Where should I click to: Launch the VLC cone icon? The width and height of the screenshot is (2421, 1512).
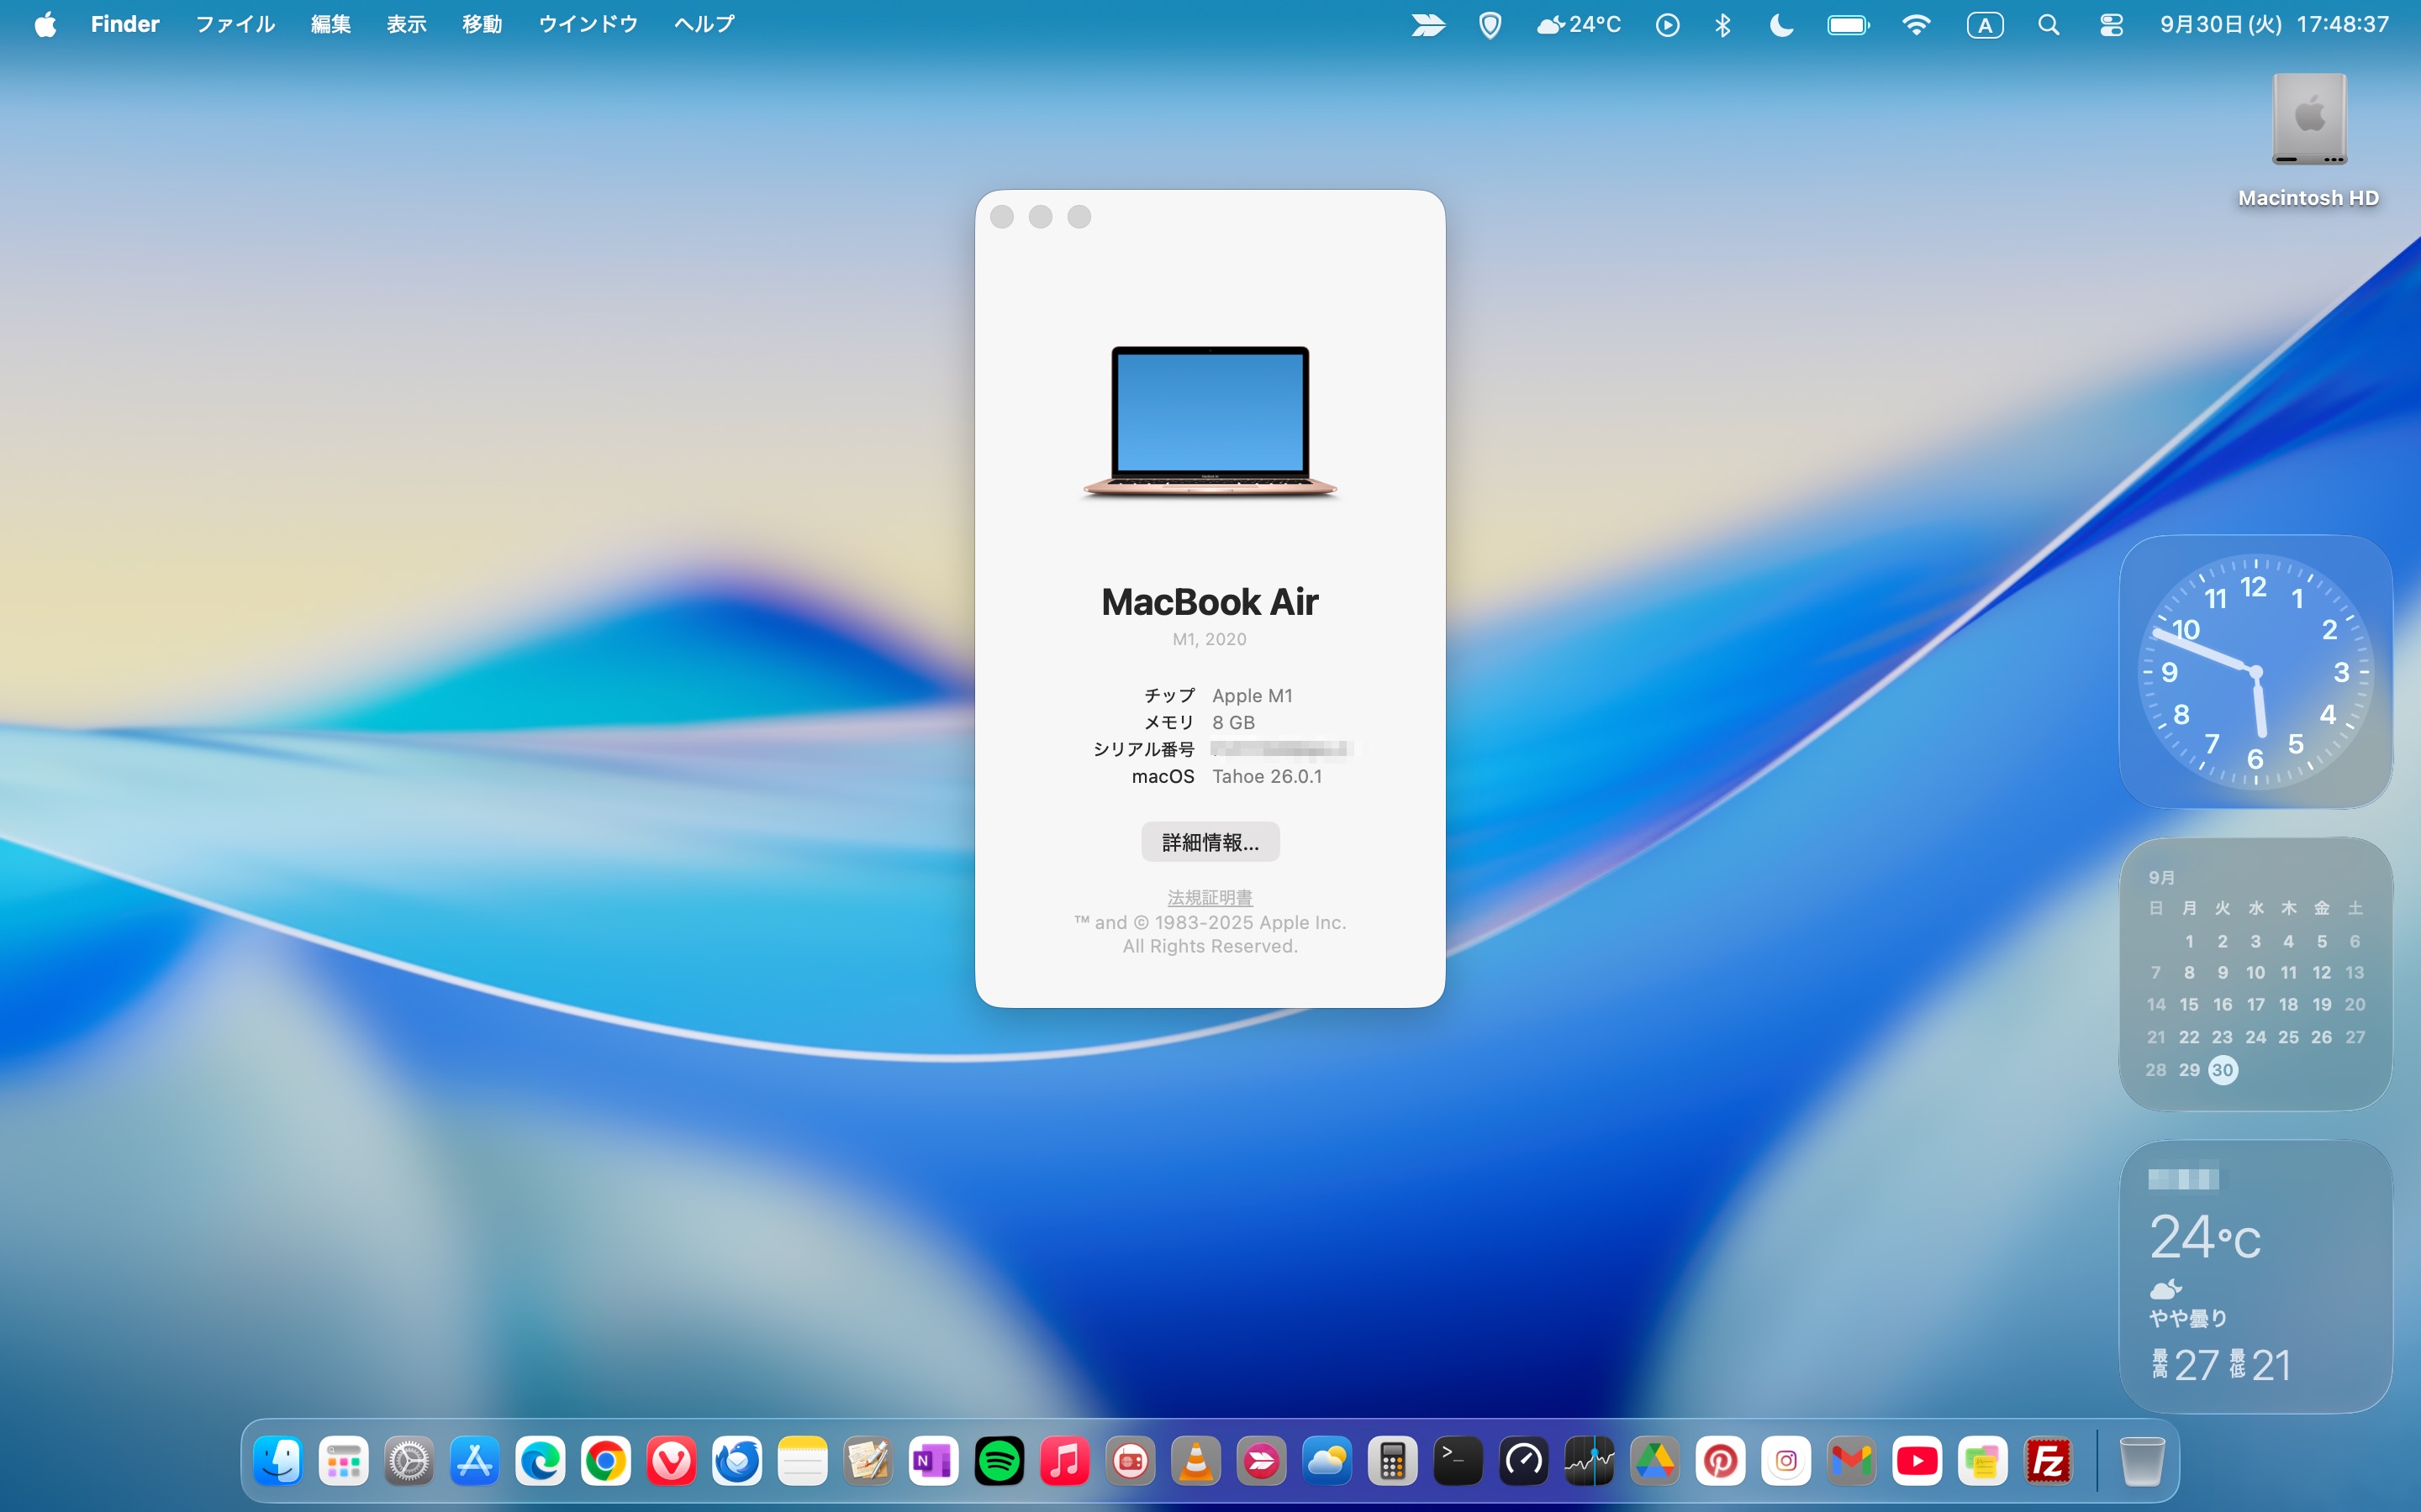coord(1195,1462)
